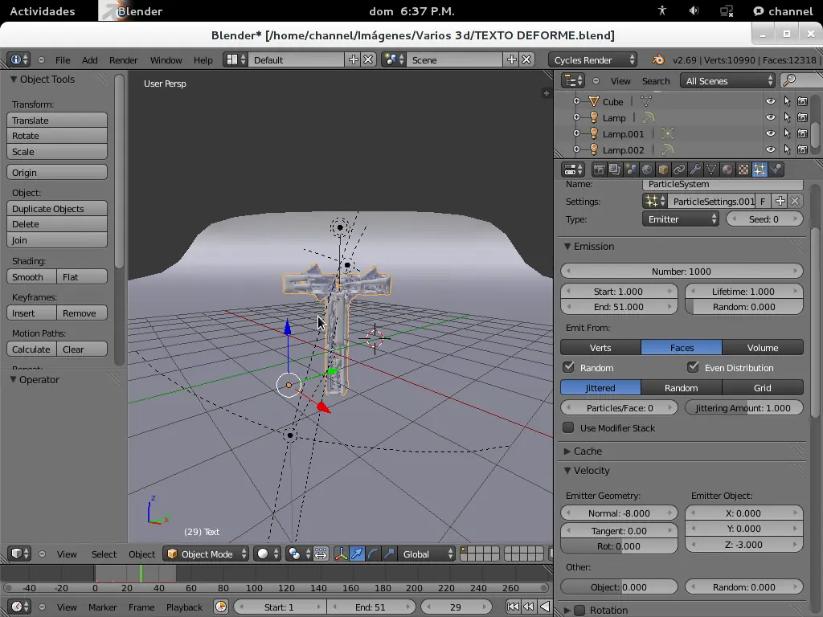Click the manipulate center points icon

point(321,554)
